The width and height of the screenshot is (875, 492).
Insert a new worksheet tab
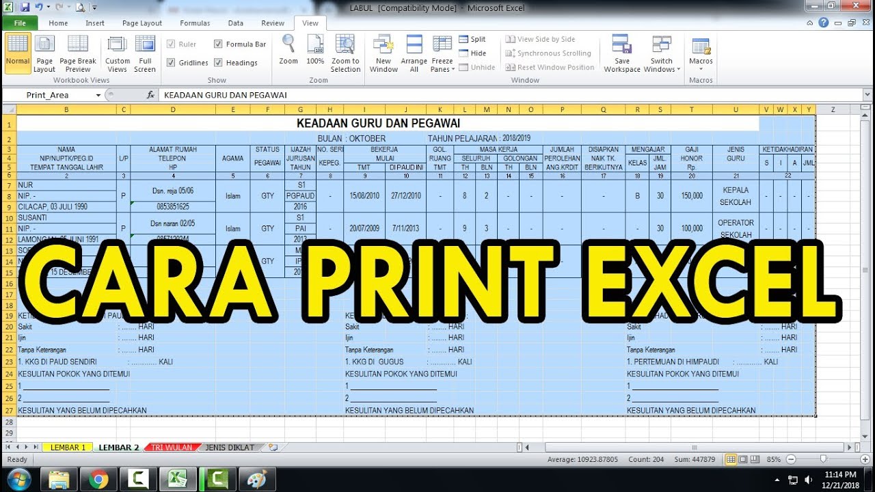click(273, 448)
